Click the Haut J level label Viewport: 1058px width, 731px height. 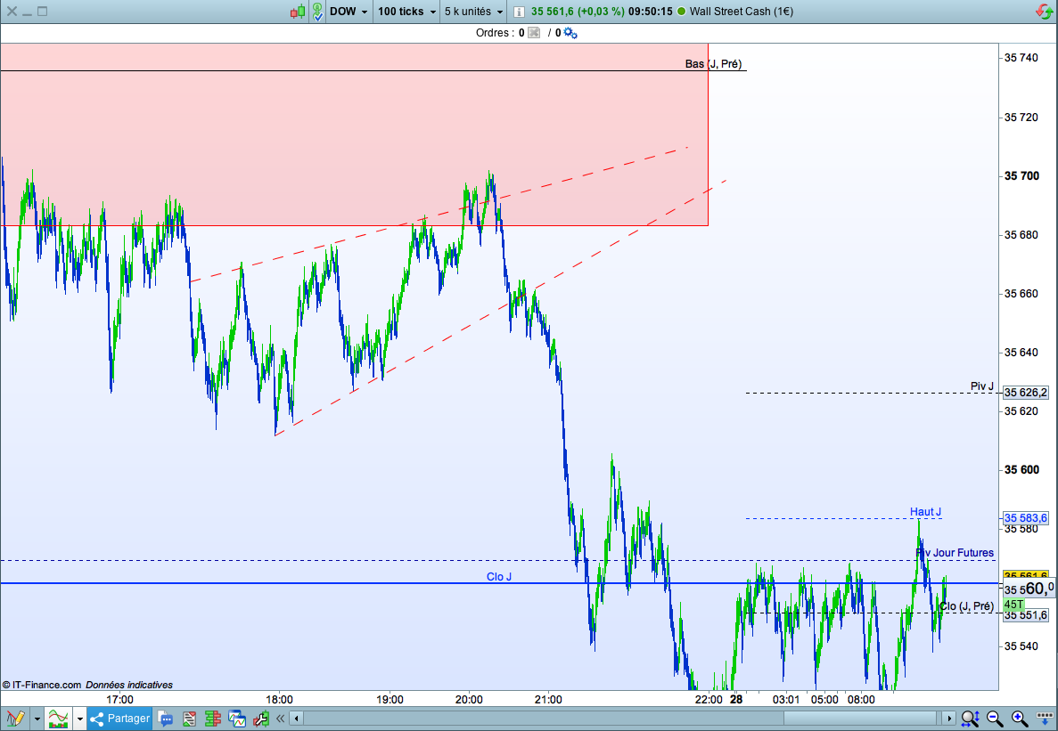pos(925,512)
